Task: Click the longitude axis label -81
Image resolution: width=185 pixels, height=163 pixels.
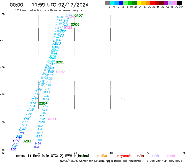Action: [x=110, y=153]
